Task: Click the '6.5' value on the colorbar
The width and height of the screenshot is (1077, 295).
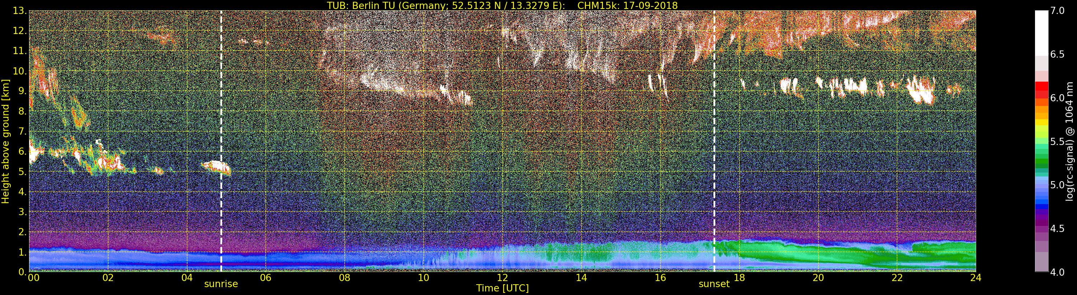Action: [x=1057, y=54]
